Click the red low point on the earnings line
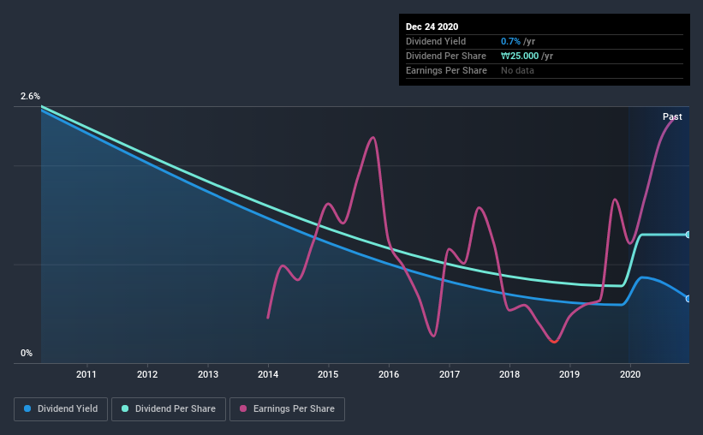Viewport: 703px width, 435px height. [554, 342]
